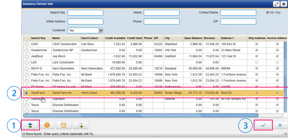288x138 pixels.
Task: Click the 'Carl Boss' contact cell
Action: [92, 44]
